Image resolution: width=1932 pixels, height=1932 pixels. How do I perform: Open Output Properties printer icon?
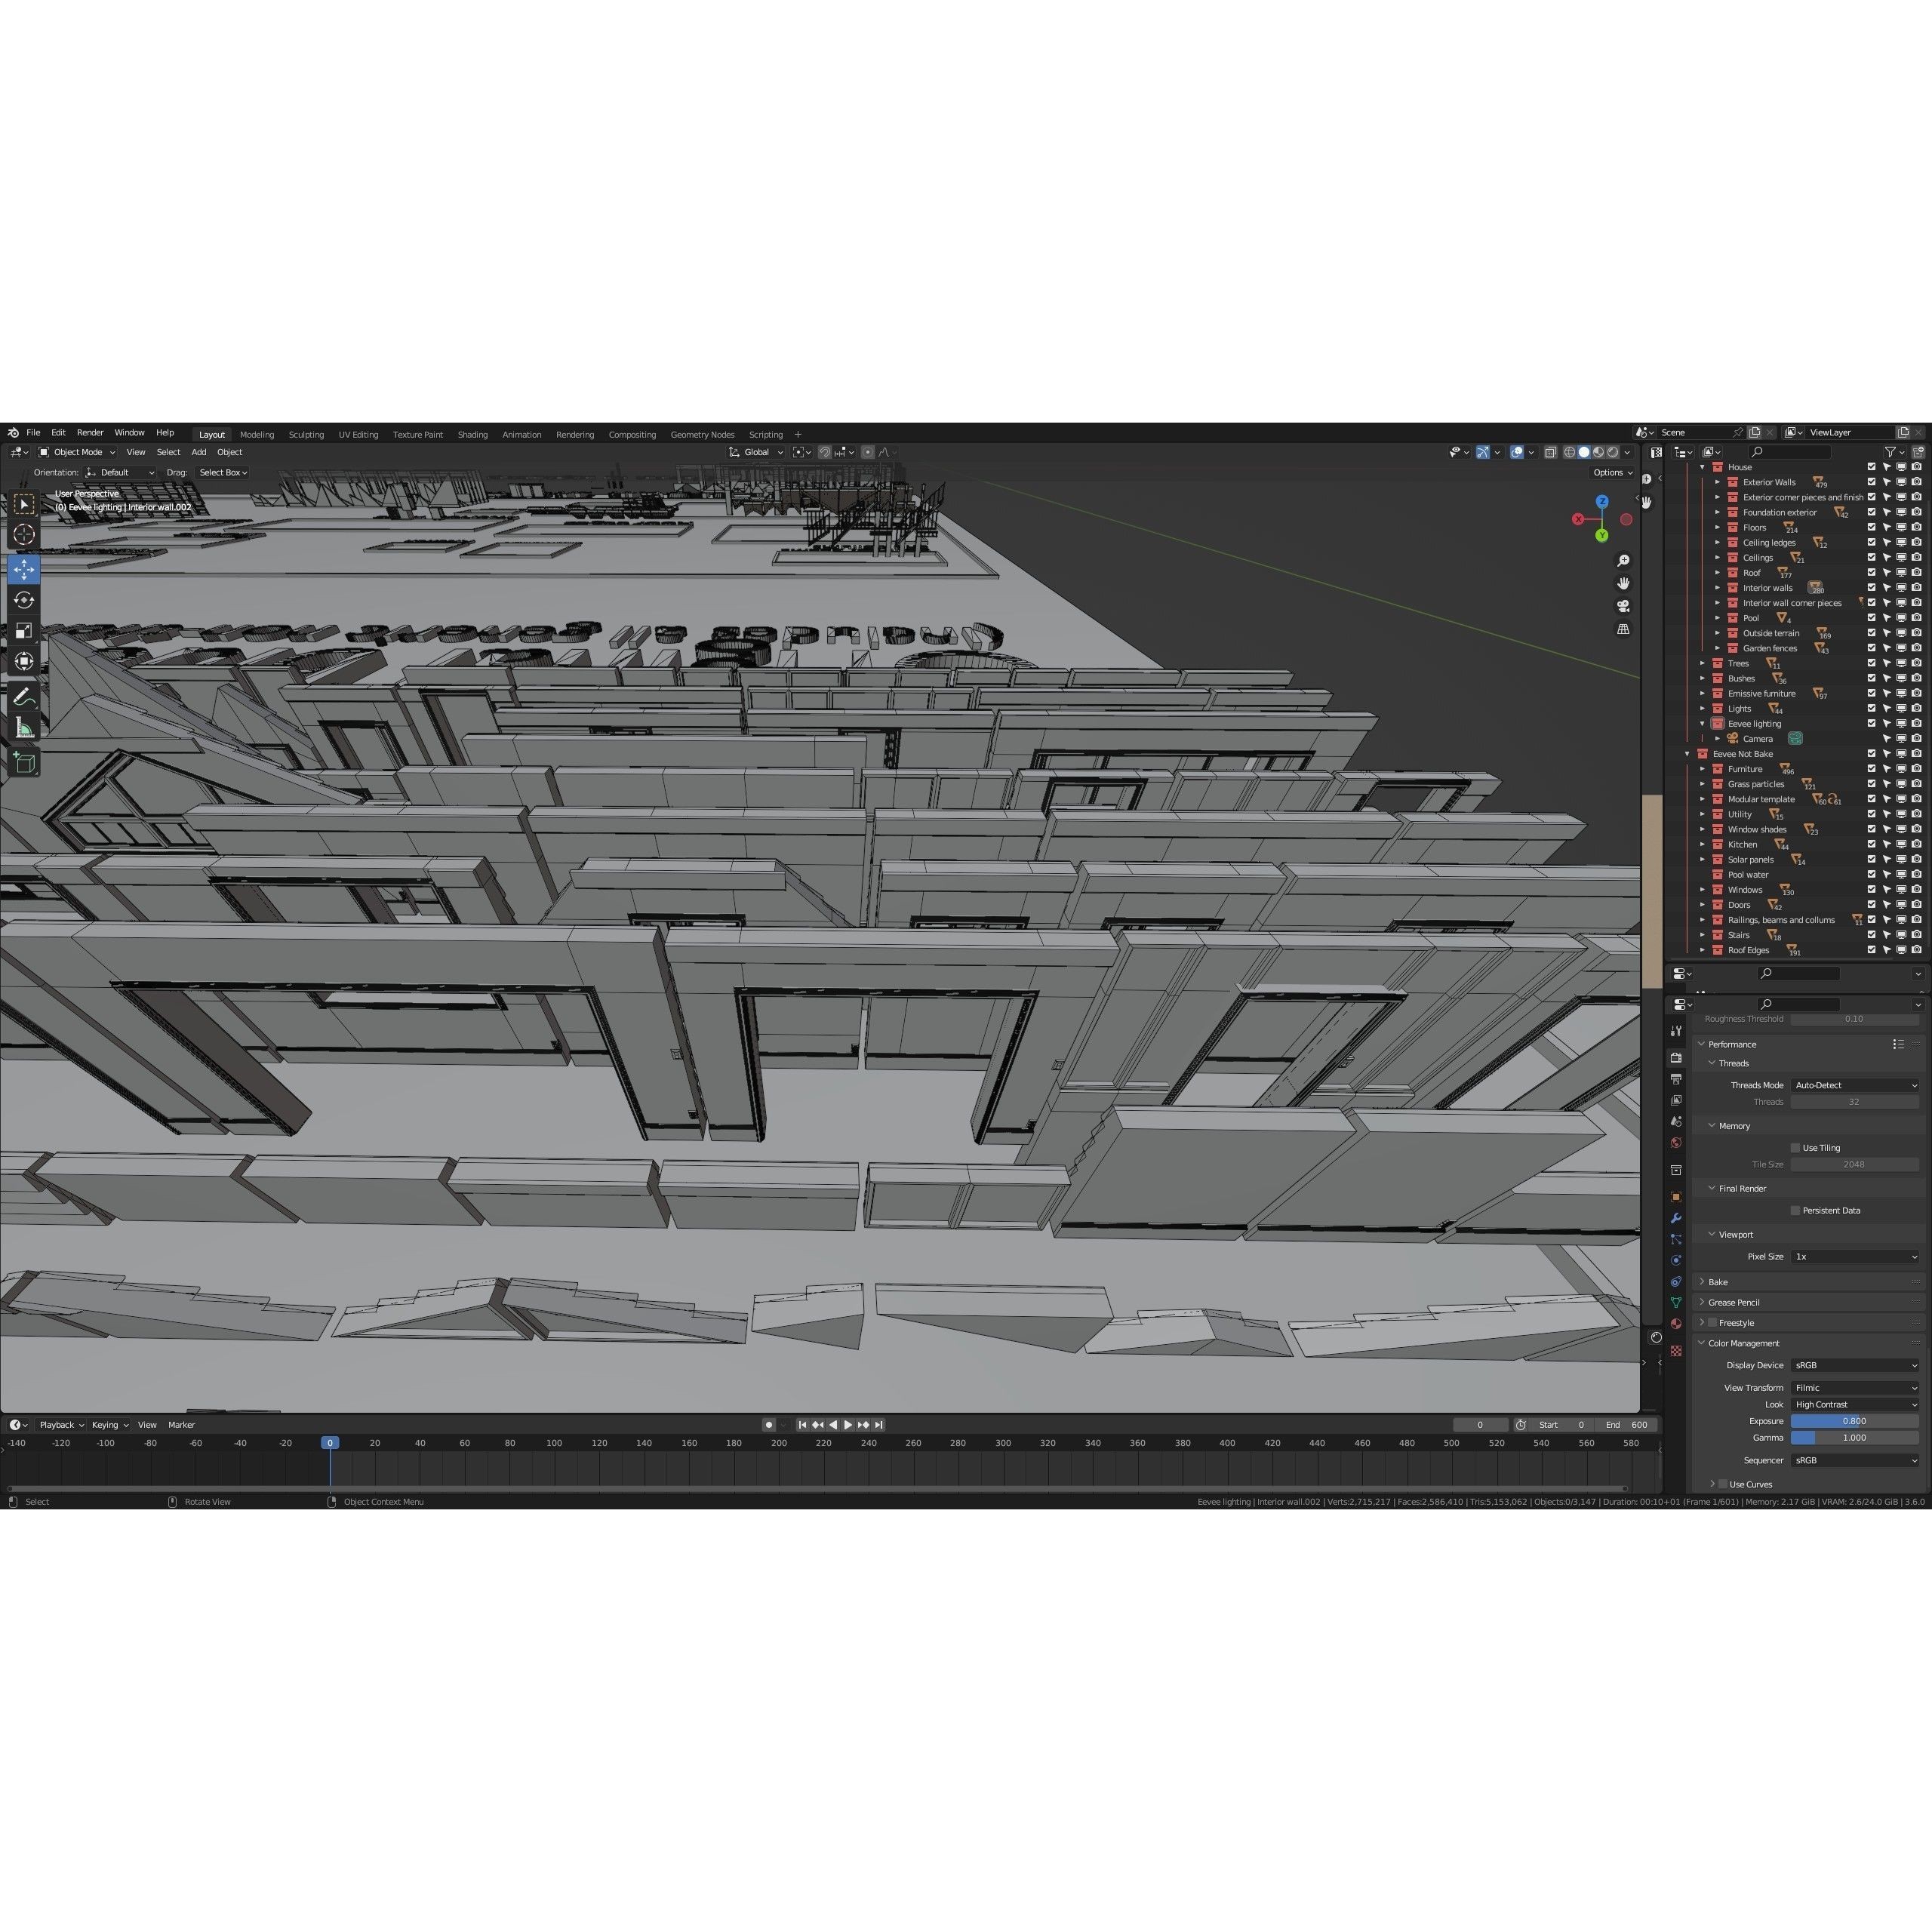1676,1079
